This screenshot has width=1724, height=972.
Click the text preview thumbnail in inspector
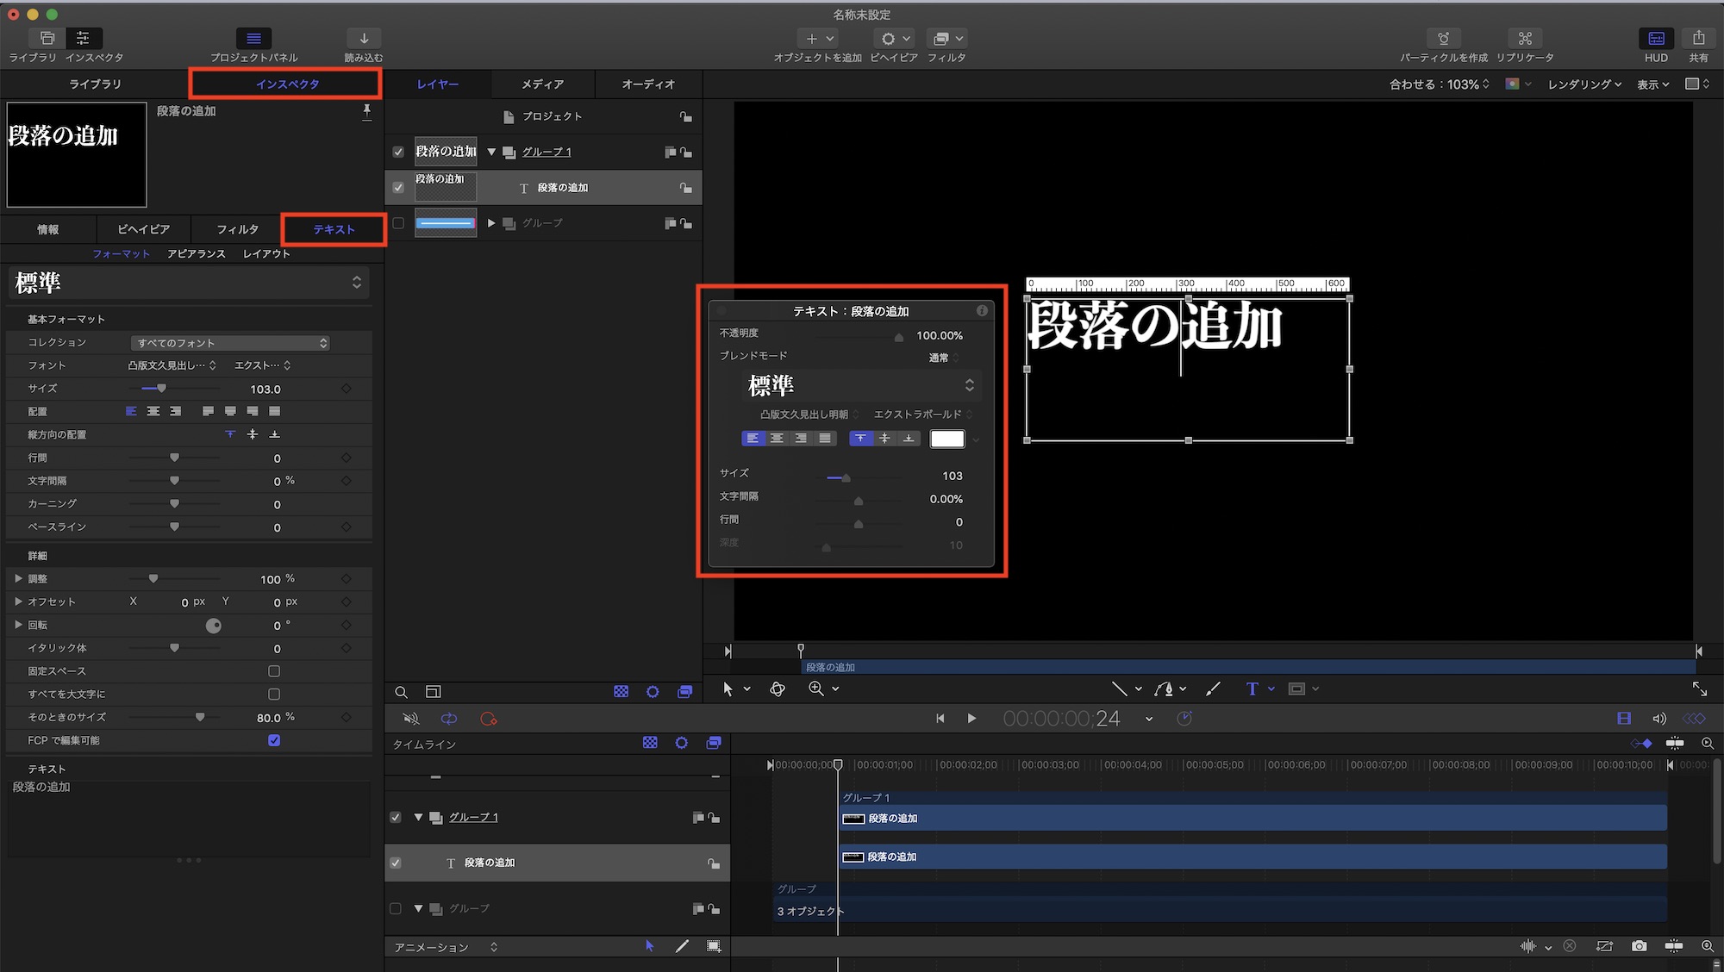click(x=77, y=155)
